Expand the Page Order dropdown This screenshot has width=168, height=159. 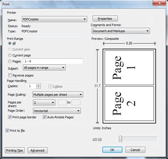pos(57,111)
